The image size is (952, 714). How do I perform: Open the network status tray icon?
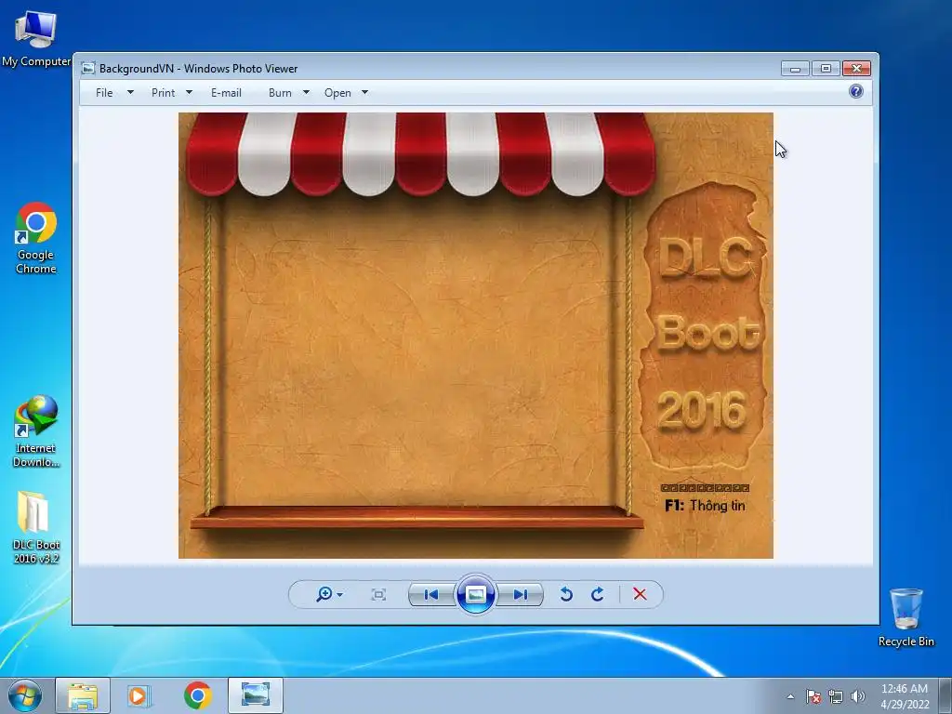tap(836, 696)
